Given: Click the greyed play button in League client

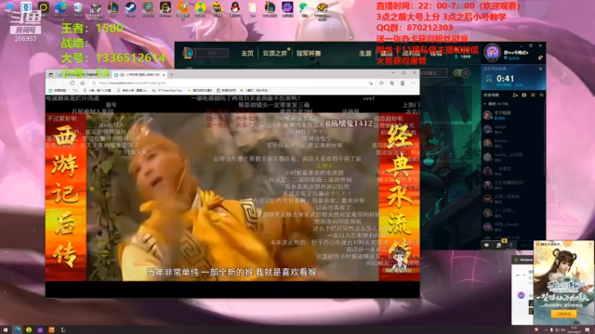Looking at the screenshot, I should coord(212,53).
